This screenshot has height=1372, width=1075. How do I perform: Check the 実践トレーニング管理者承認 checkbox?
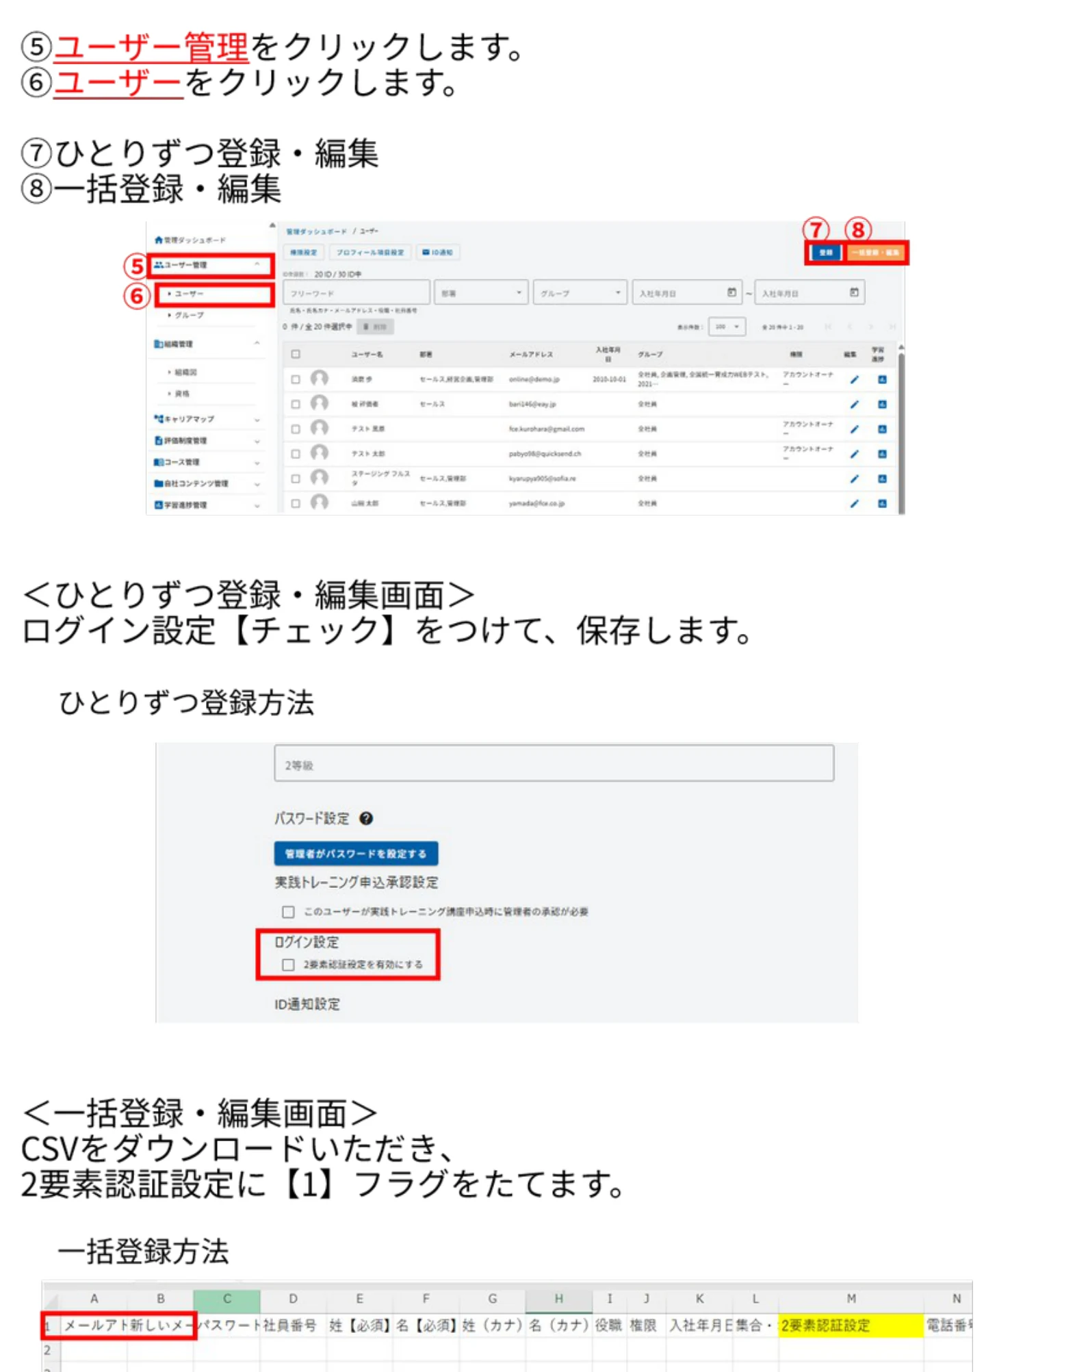coord(288,912)
